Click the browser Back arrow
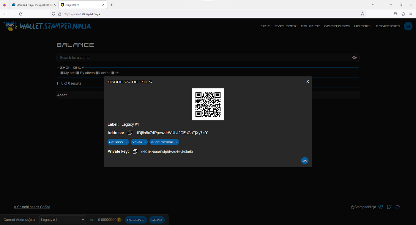Screen dimensions: 416x225 point(5,14)
